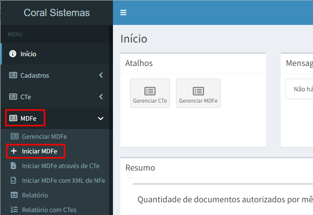Click the Início dashboard icon in sidebar
This screenshot has width=313, height=215.
(x=13, y=54)
